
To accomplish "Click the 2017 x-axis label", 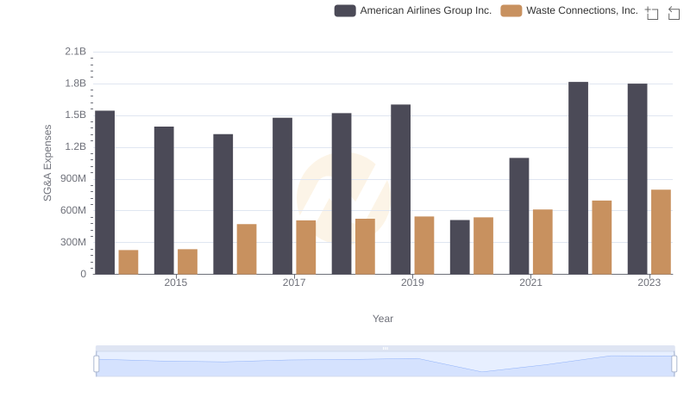I will [294, 282].
